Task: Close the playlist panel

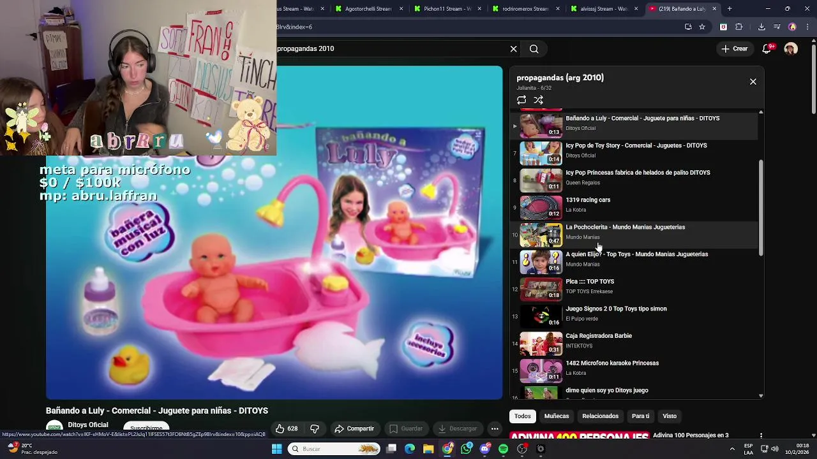Action: (753, 82)
